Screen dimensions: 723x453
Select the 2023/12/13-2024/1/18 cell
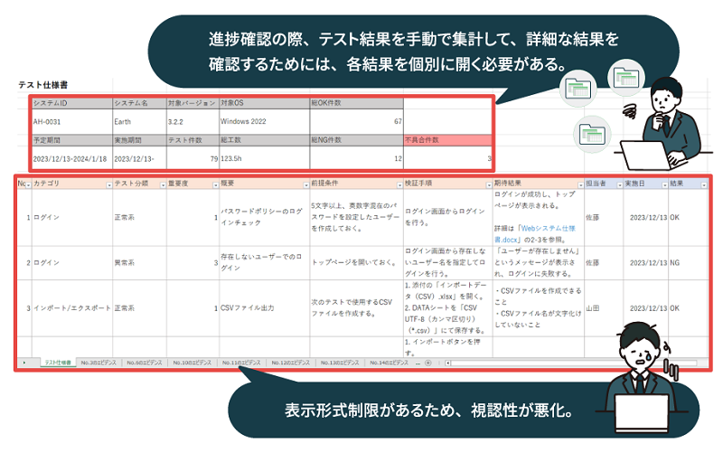click(72, 158)
